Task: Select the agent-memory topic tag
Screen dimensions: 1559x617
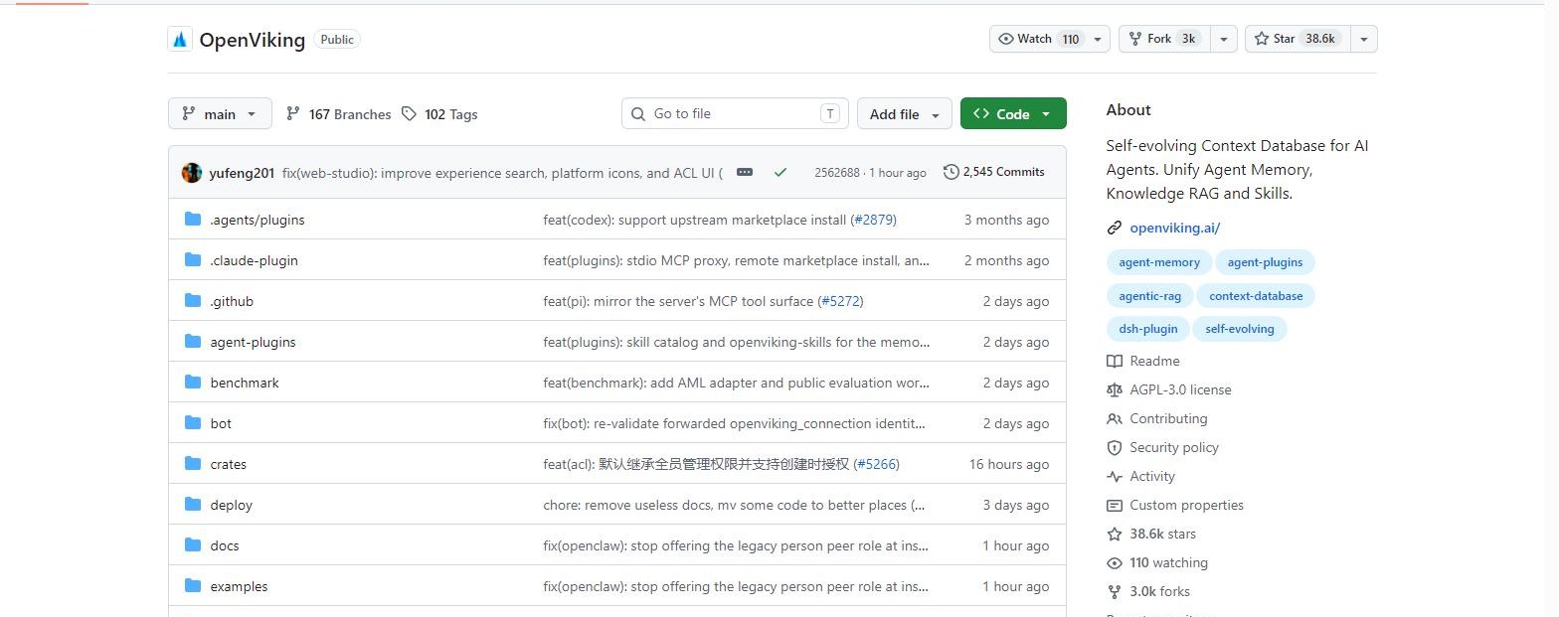Action: click(x=1158, y=262)
